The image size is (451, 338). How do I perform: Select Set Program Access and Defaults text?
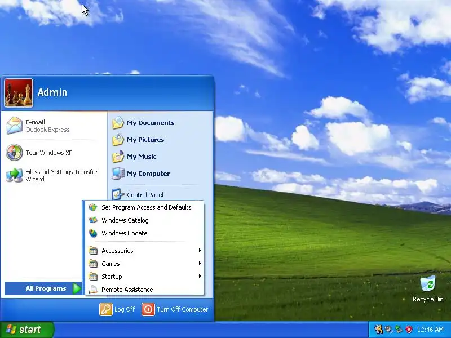147,207
